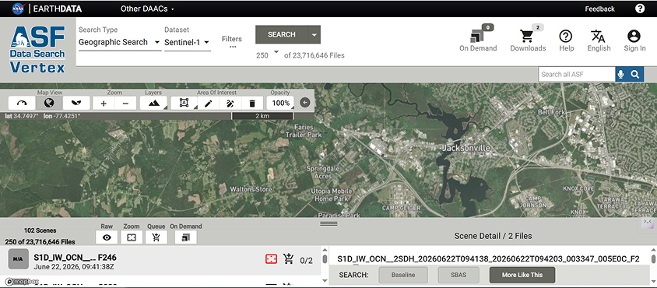The width and height of the screenshot is (657, 288).
Task: Click the More Like This button
Action: pos(522,275)
